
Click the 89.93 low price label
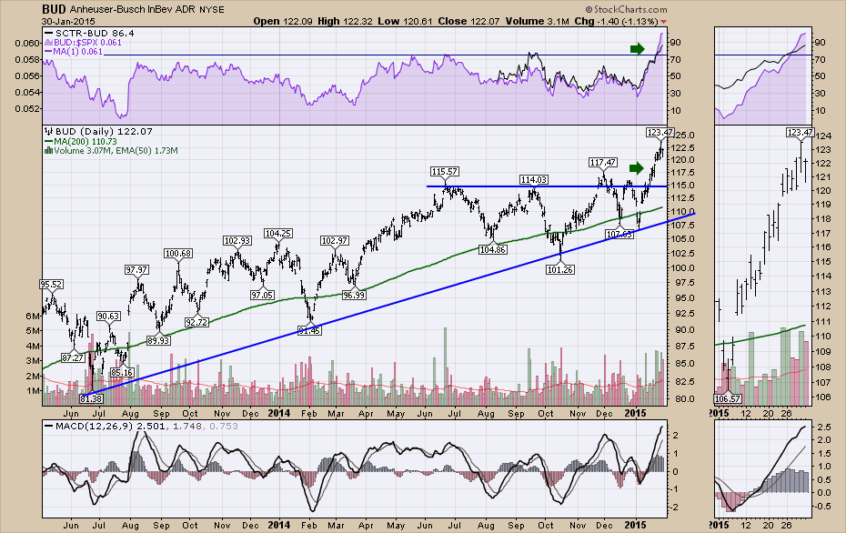pos(158,340)
